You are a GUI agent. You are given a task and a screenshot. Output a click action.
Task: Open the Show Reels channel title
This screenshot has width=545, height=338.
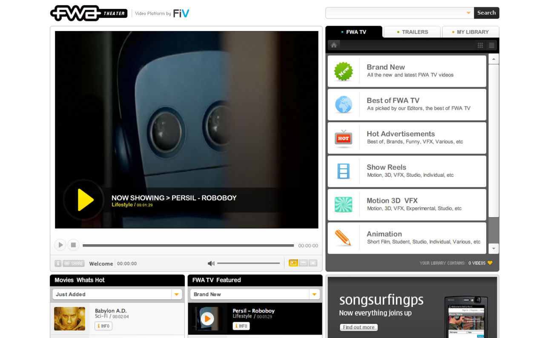tap(386, 167)
